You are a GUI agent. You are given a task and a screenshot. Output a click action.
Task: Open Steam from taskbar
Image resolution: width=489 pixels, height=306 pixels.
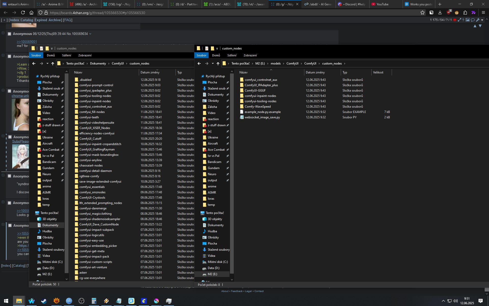click(x=44, y=301)
